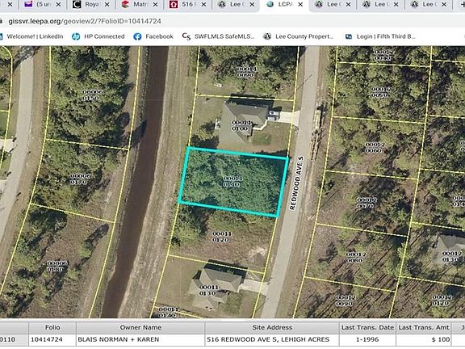
Task: Select folio 10414724 cell in results table
Action: pyautogui.click(x=47, y=339)
